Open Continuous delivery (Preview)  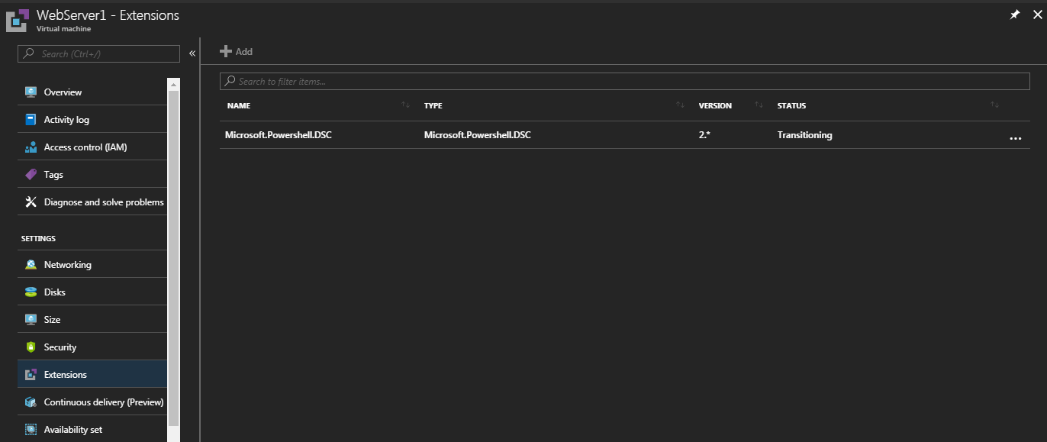(92, 402)
